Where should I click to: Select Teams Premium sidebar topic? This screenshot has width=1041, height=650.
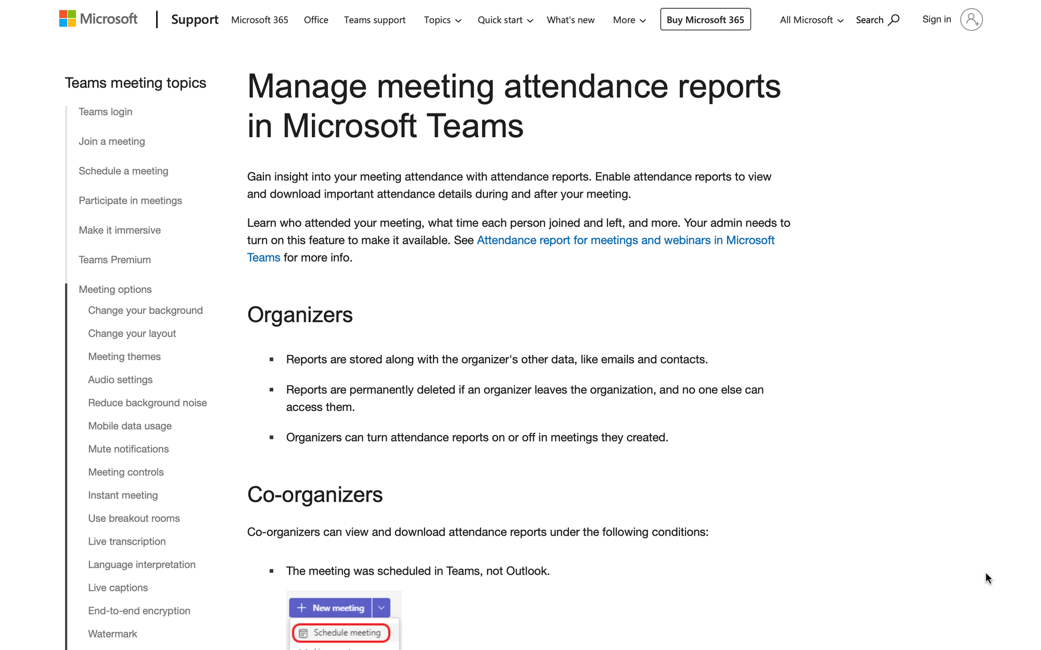coord(114,259)
